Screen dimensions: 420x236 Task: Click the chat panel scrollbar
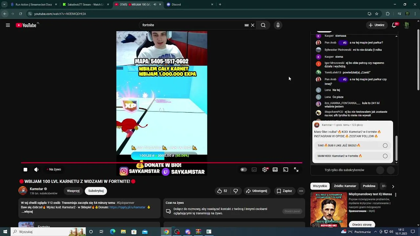point(396,149)
